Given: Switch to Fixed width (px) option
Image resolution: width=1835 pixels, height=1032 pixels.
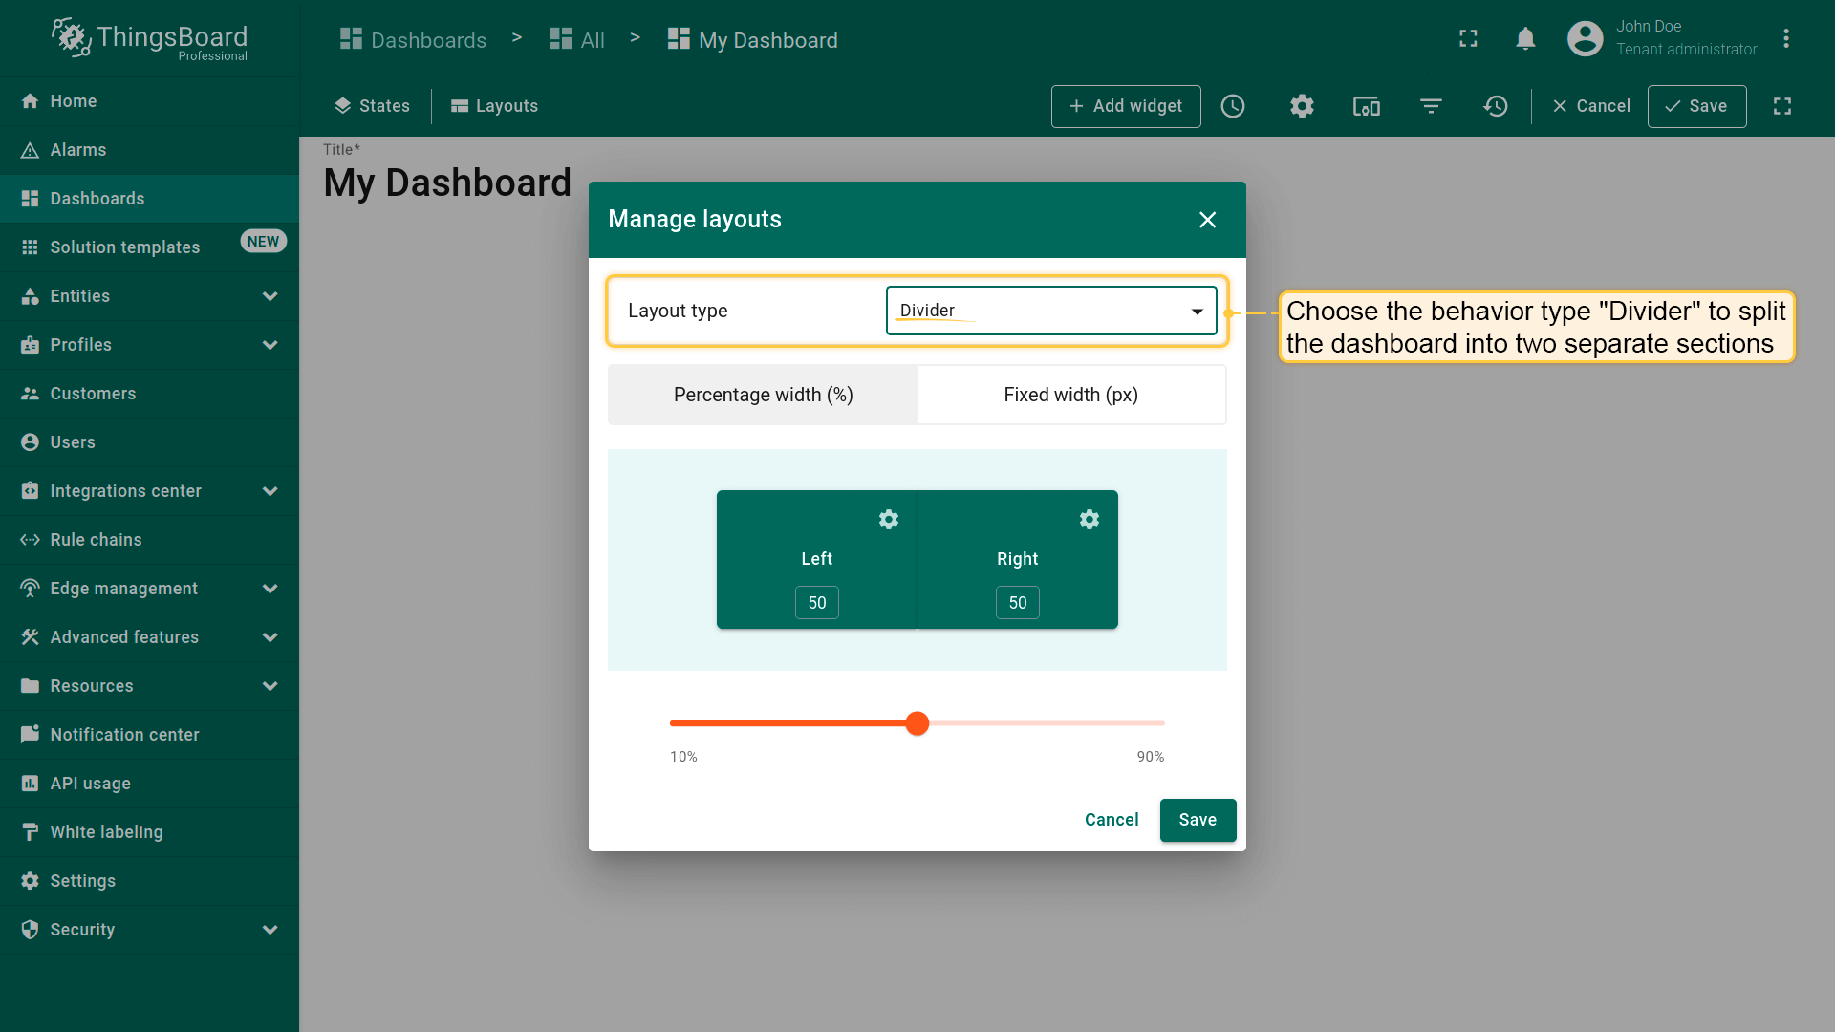Looking at the screenshot, I should click(x=1070, y=395).
